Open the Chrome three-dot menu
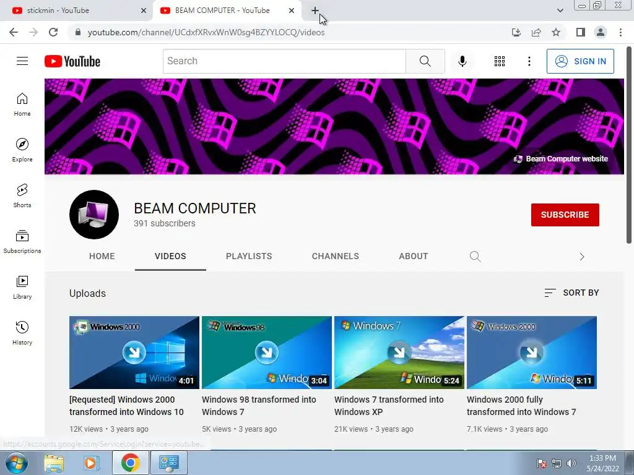Viewport: 634px width, 475px height. tap(620, 32)
